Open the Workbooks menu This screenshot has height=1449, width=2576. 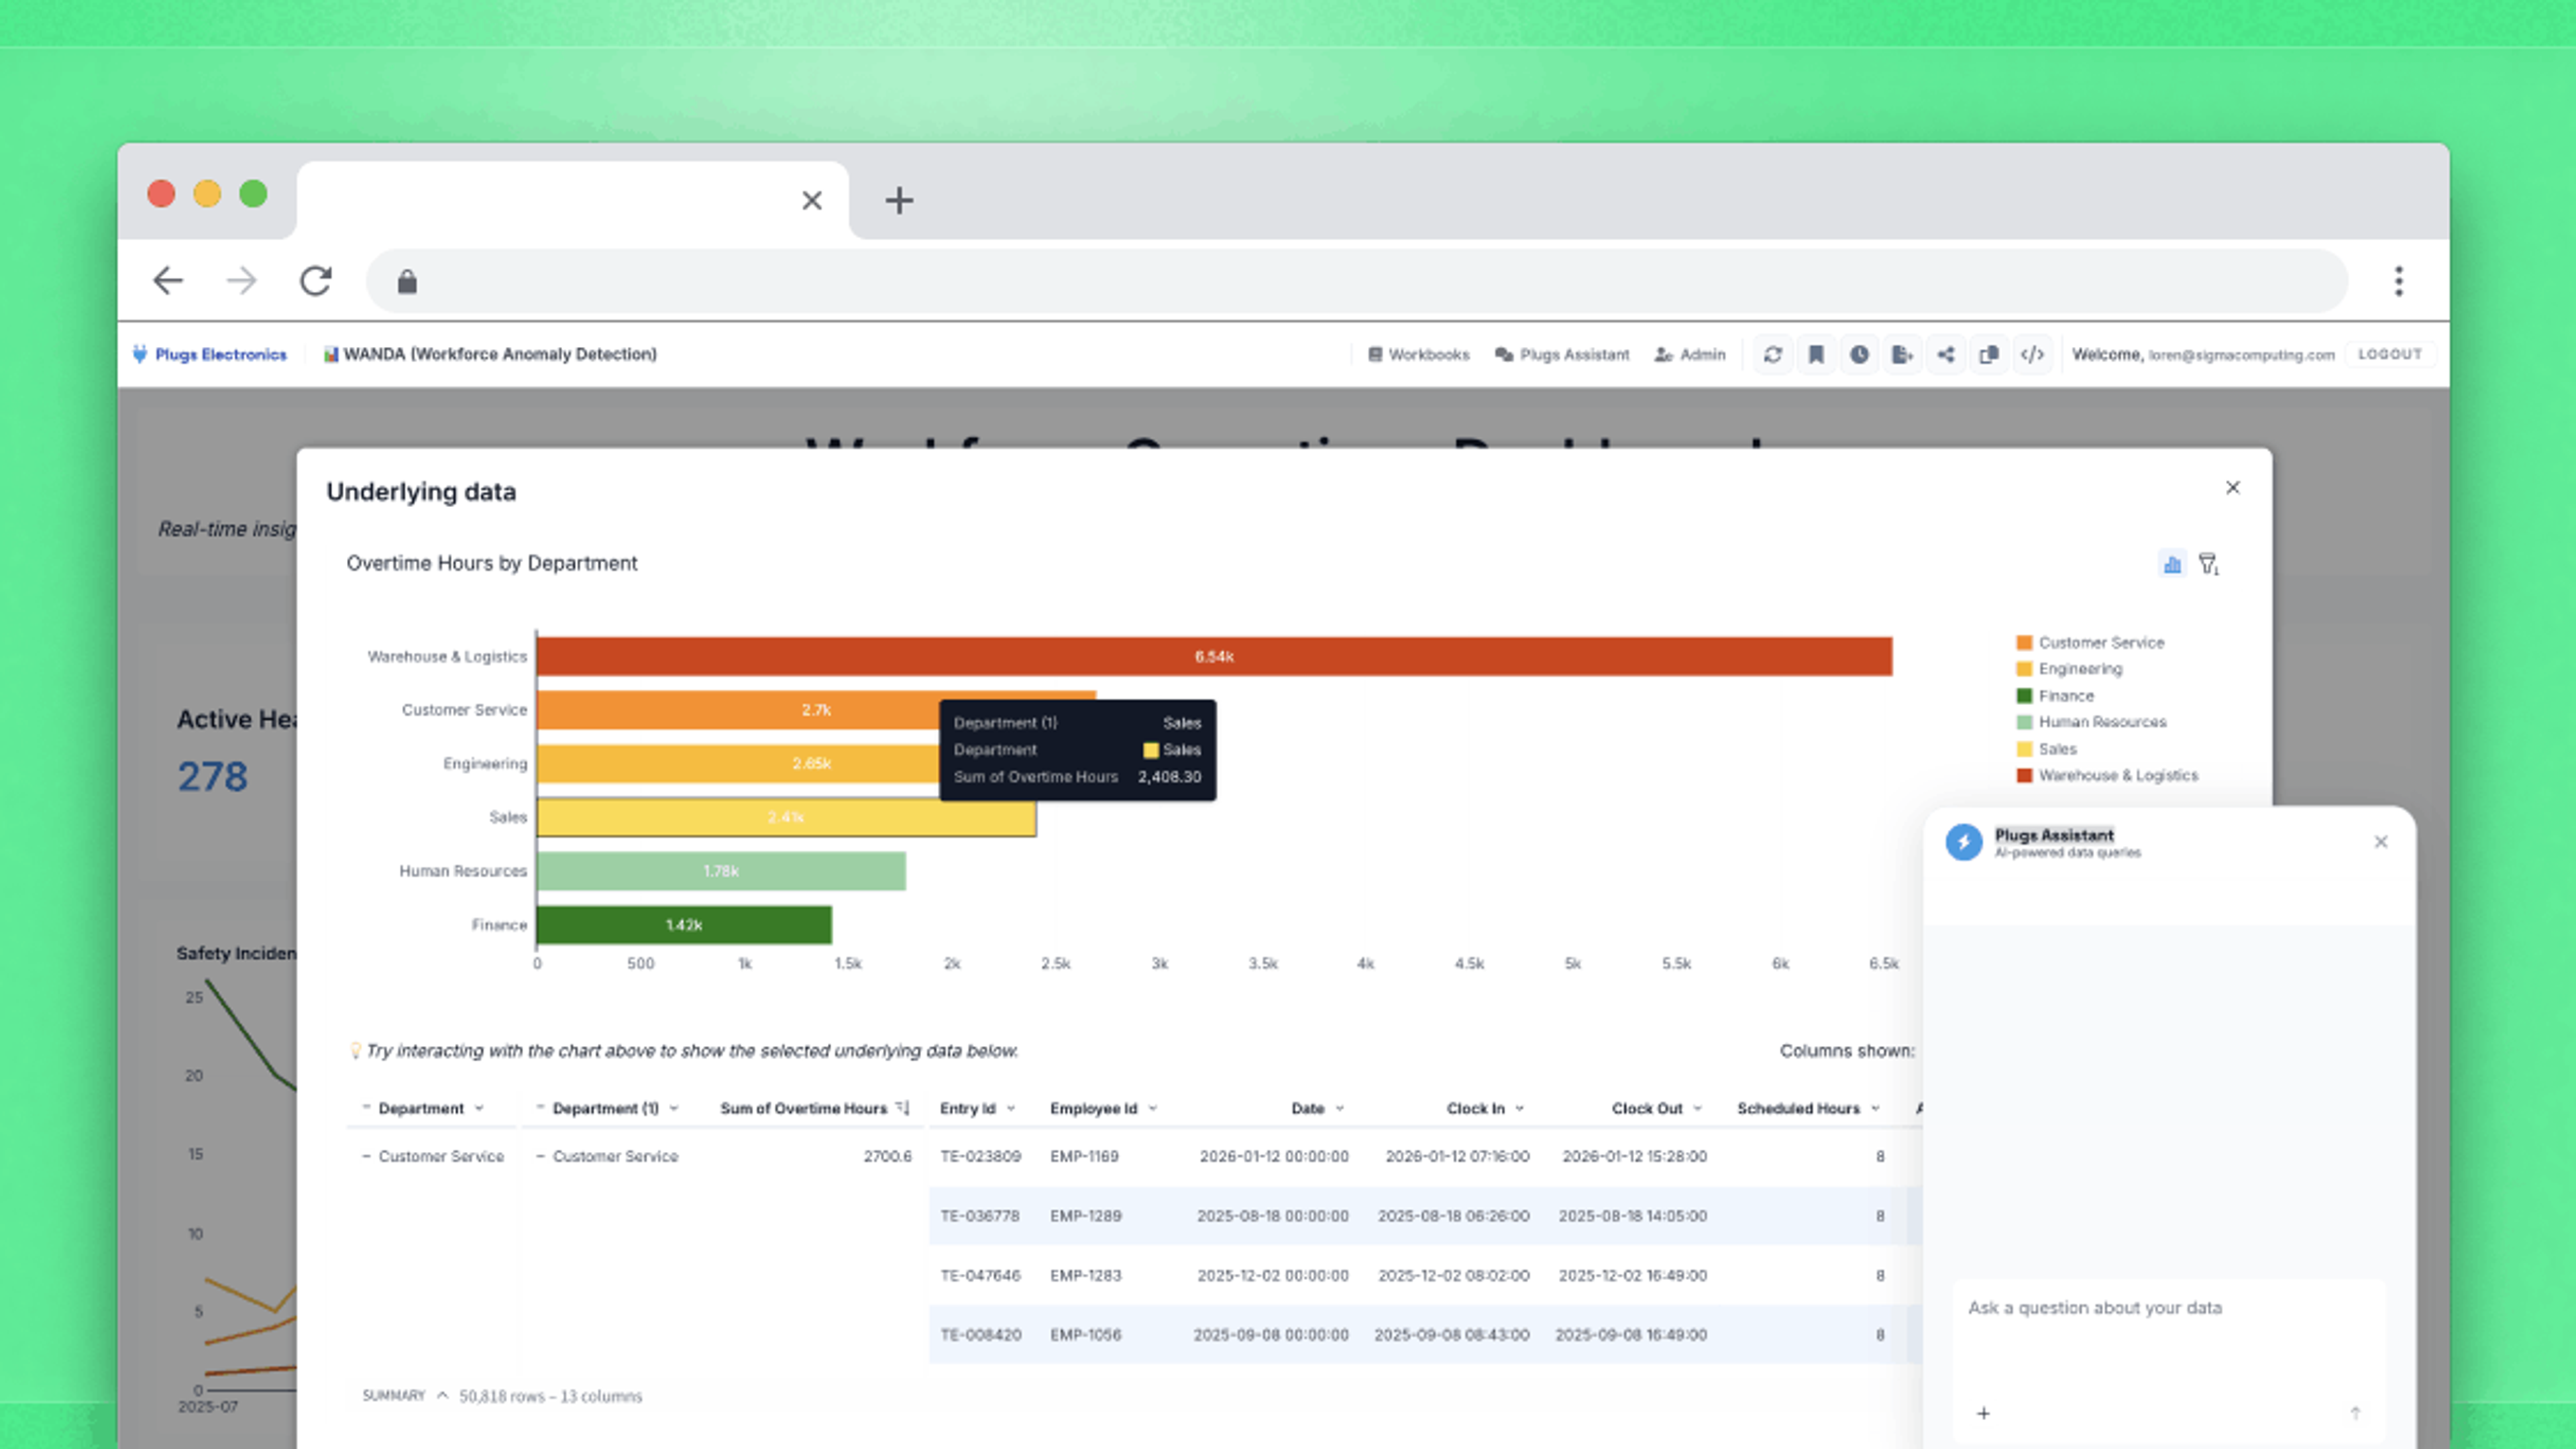point(1418,354)
